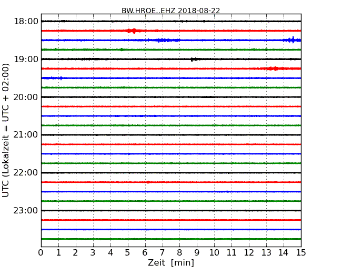This screenshot has width=342, height=274.
Task: Click the x-axis label Zeit [min]
Action: tap(171, 262)
